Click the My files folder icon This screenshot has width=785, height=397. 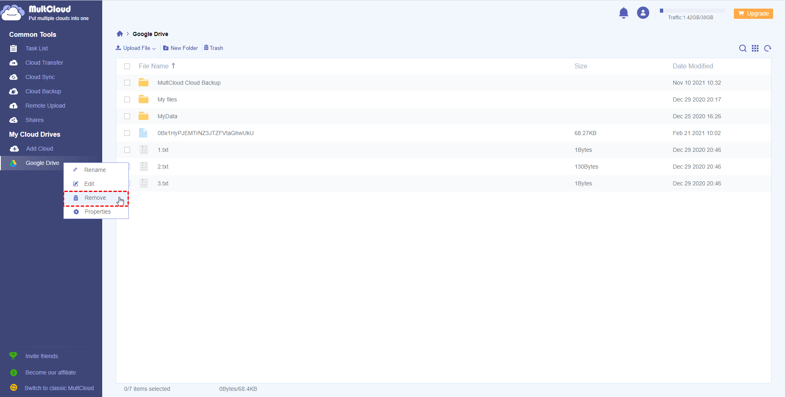click(x=144, y=99)
